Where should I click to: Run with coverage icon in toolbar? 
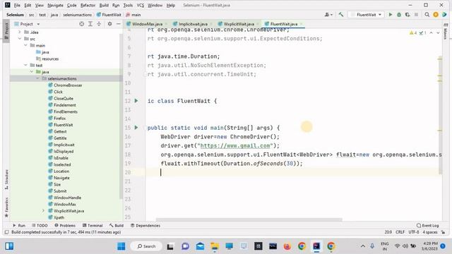(x=408, y=14)
